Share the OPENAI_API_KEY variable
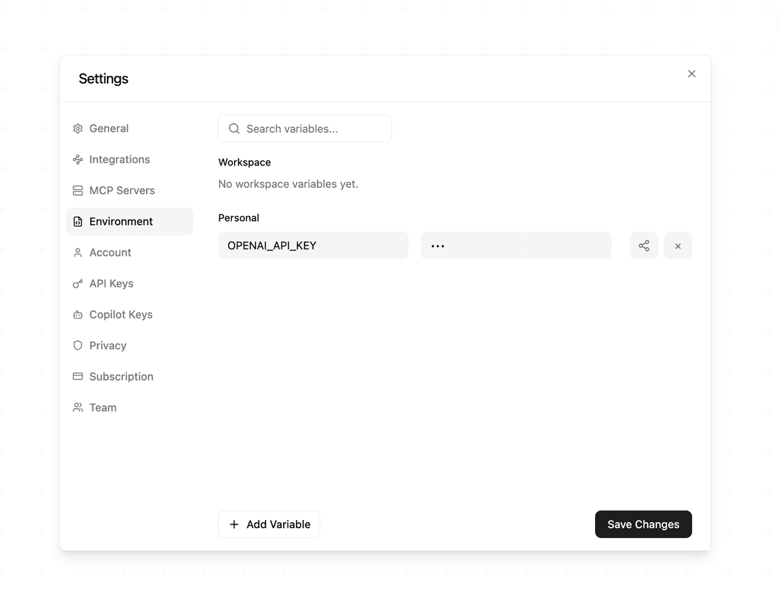Image resolution: width=780 pixels, height=603 pixels. point(643,246)
